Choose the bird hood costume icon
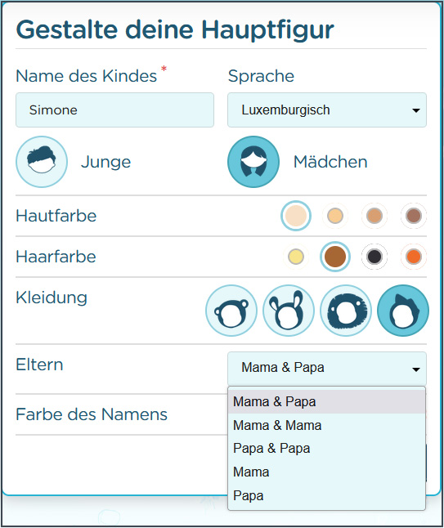The width and height of the screenshot is (444, 528). (403, 311)
